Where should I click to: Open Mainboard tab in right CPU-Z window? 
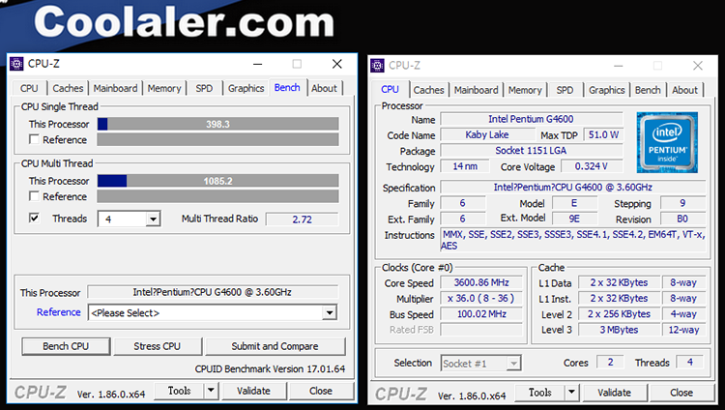tap(476, 90)
